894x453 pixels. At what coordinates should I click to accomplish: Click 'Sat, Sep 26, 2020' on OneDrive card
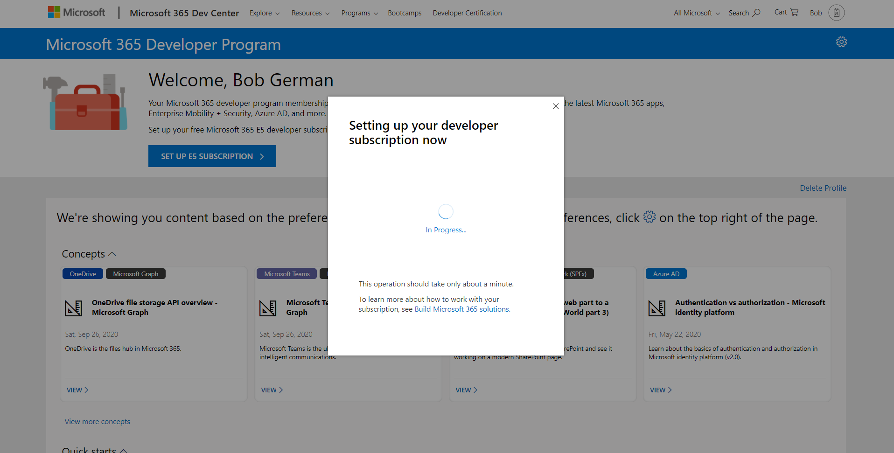click(91, 335)
